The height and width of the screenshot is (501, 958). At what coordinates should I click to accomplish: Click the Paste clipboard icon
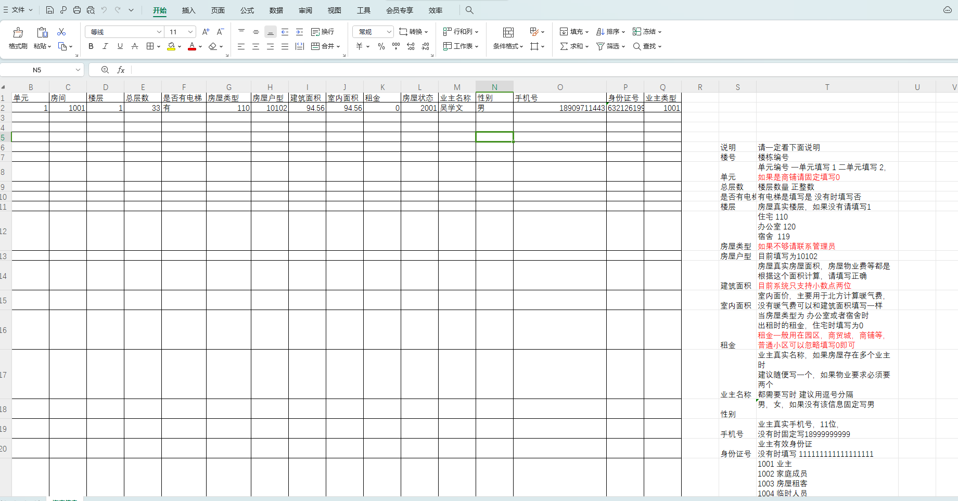click(x=43, y=32)
